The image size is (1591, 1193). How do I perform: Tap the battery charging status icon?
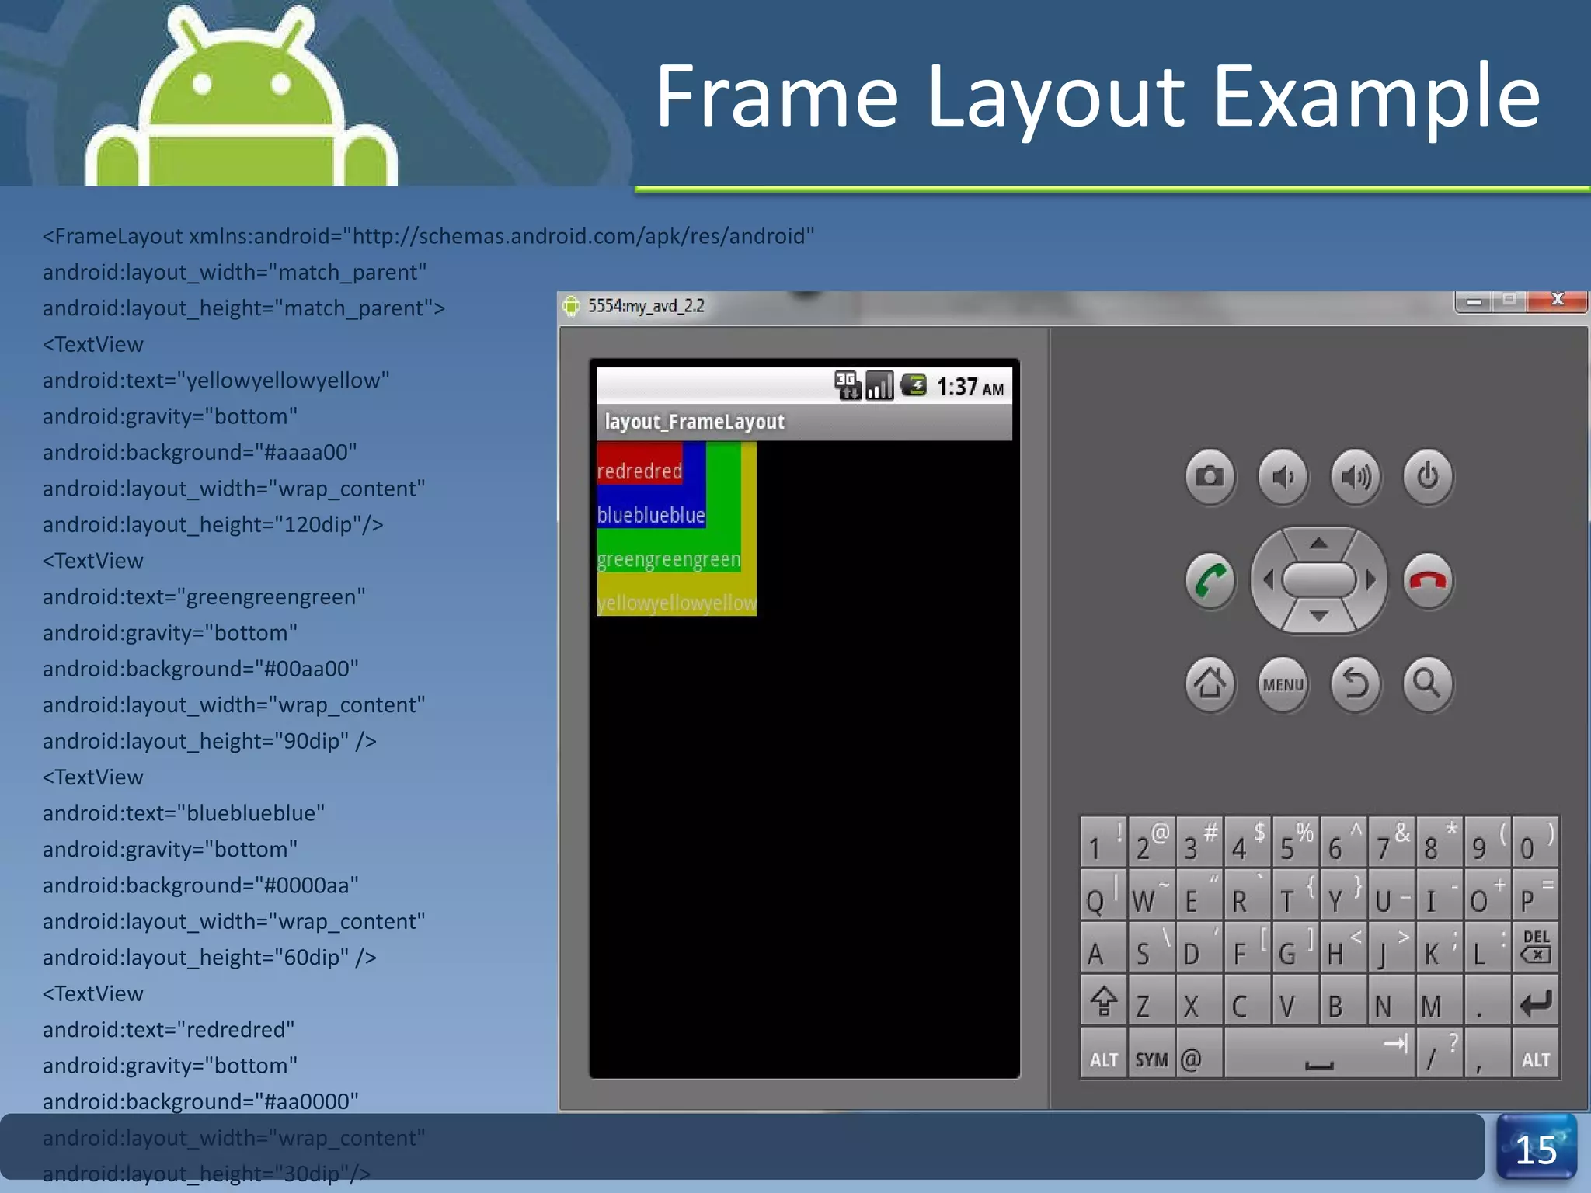[x=914, y=384]
